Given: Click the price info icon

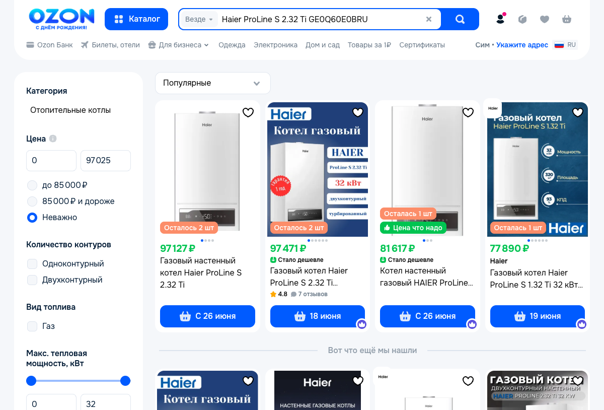Looking at the screenshot, I should 53,139.
